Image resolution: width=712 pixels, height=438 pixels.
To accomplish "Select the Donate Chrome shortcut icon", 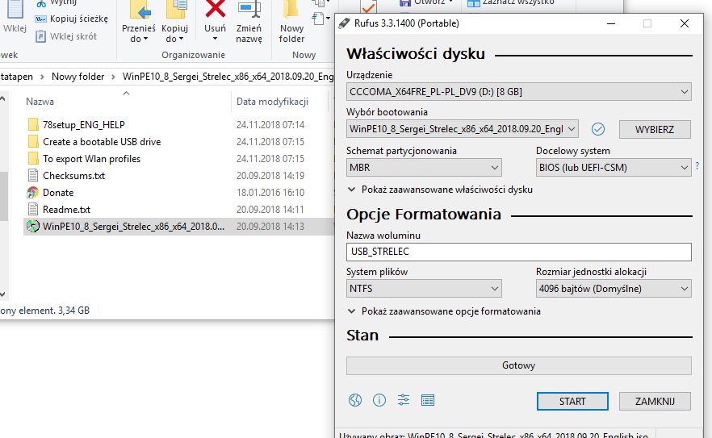I will (x=32, y=193).
